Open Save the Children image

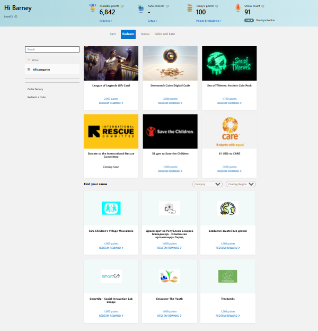(x=170, y=132)
